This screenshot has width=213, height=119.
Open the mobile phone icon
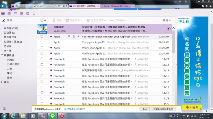coord(34,13)
